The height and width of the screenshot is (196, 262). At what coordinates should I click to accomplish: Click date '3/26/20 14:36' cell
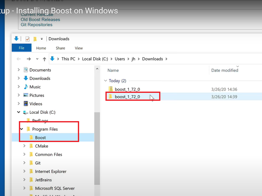224,89
